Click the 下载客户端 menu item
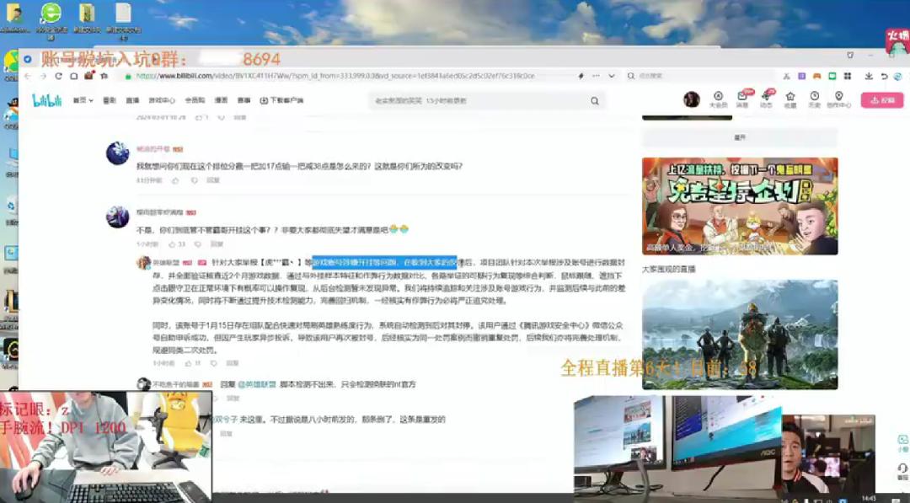Image resolution: width=910 pixels, height=503 pixels. coord(281,100)
